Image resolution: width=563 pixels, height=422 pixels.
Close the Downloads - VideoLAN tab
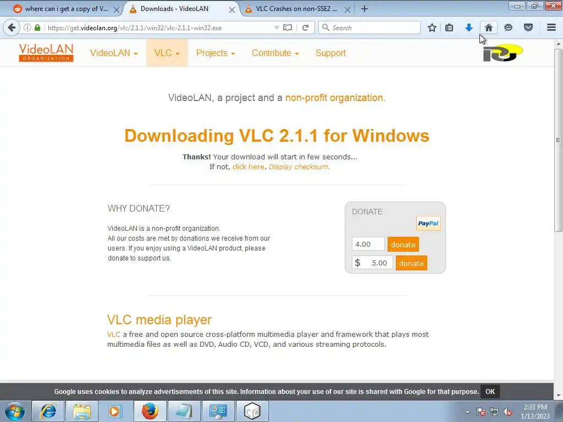coord(232,10)
